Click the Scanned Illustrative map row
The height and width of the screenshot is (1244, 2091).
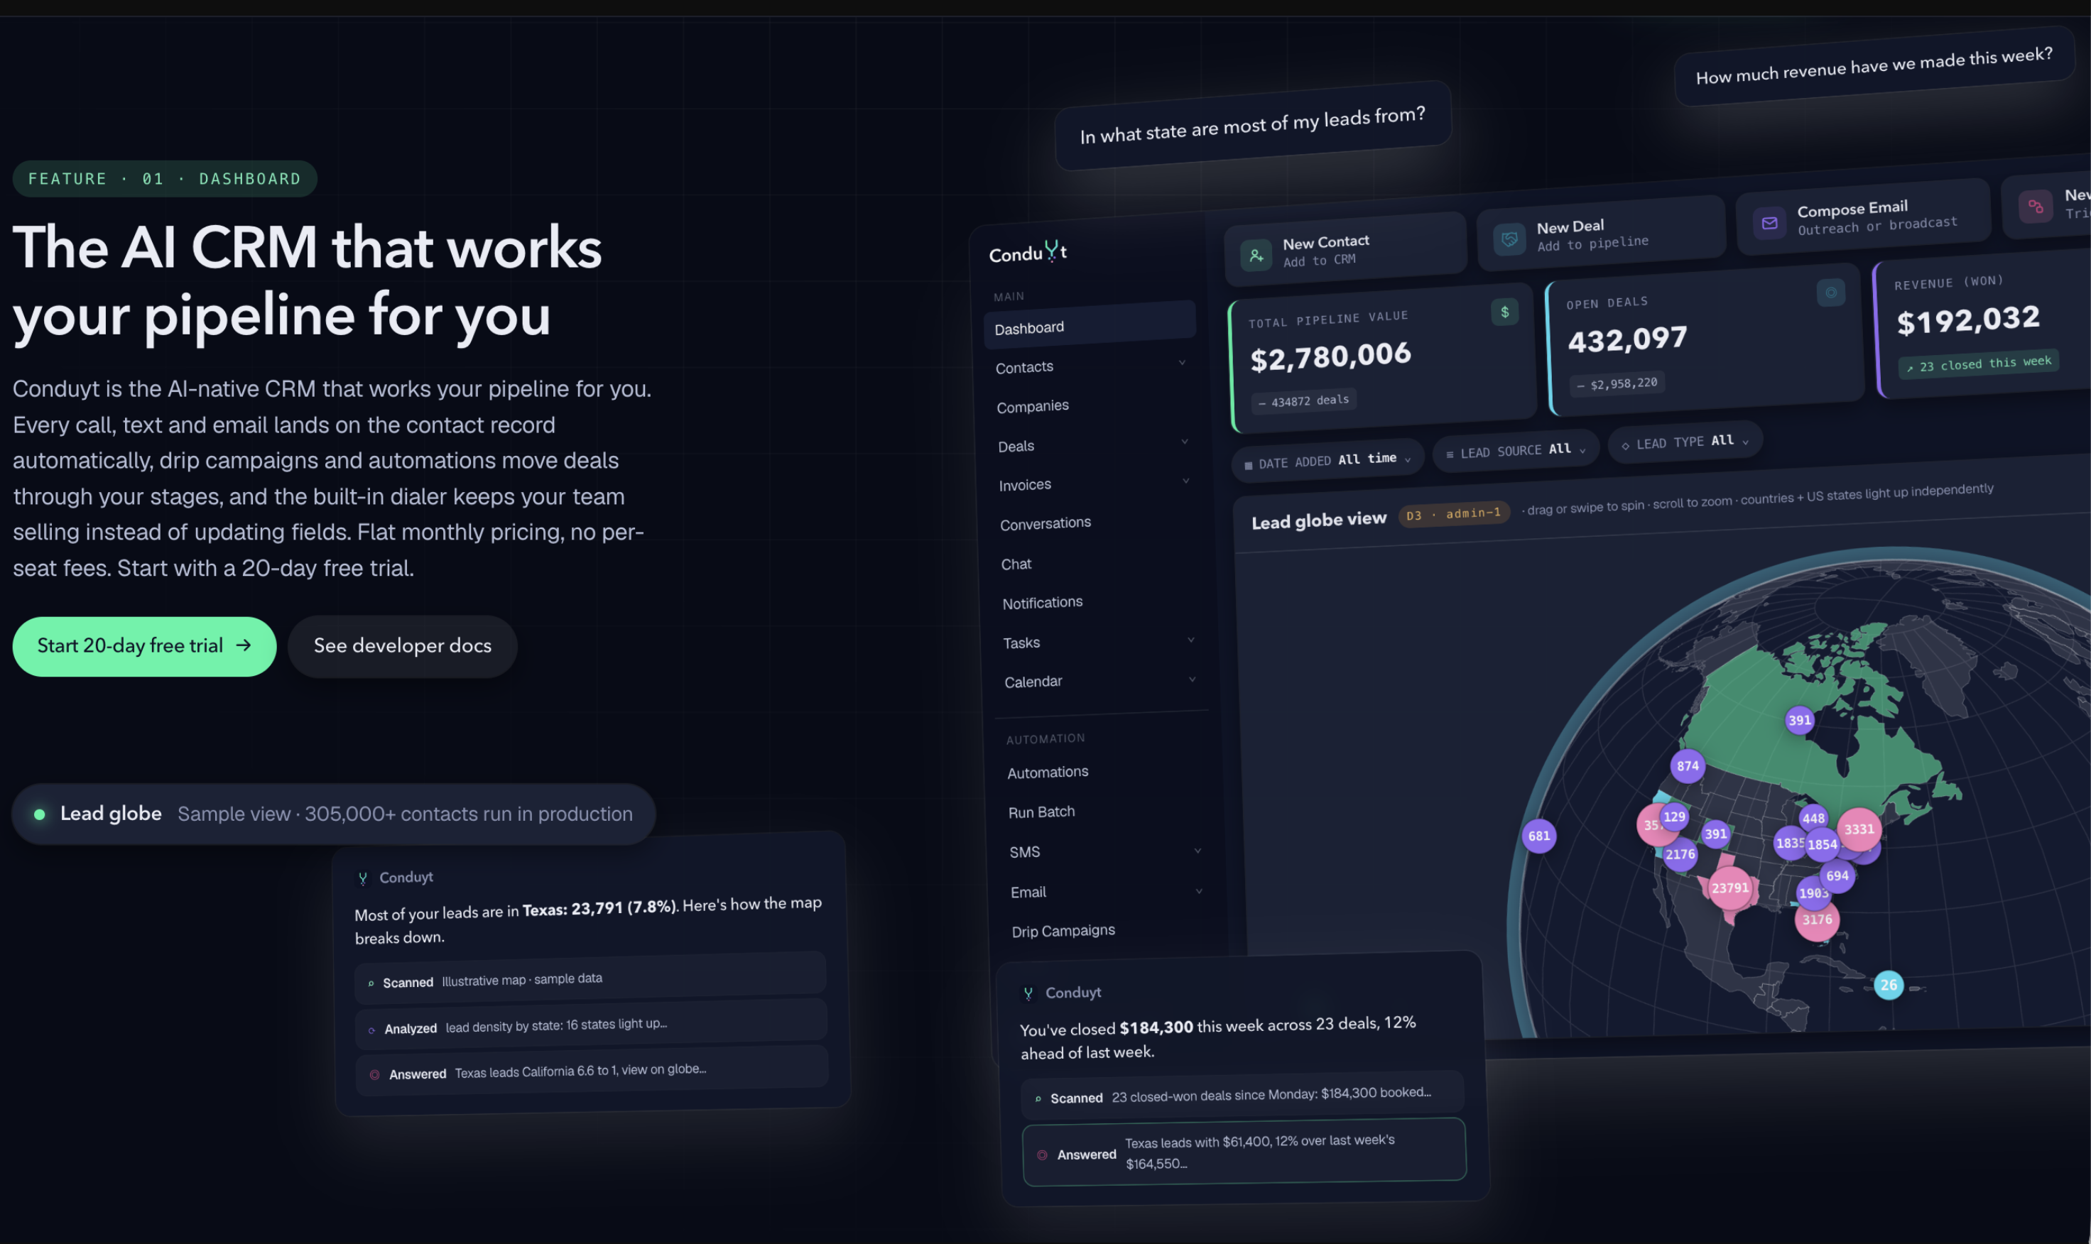[590, 980]
